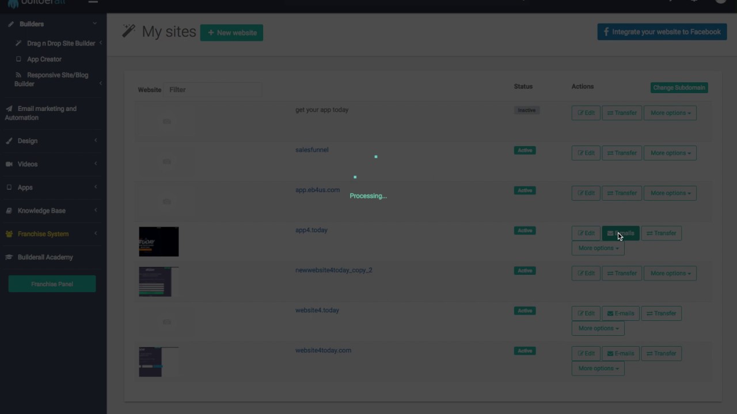
Task: Open the Builderall Academy menu item
Action: [x=45, y=258]
